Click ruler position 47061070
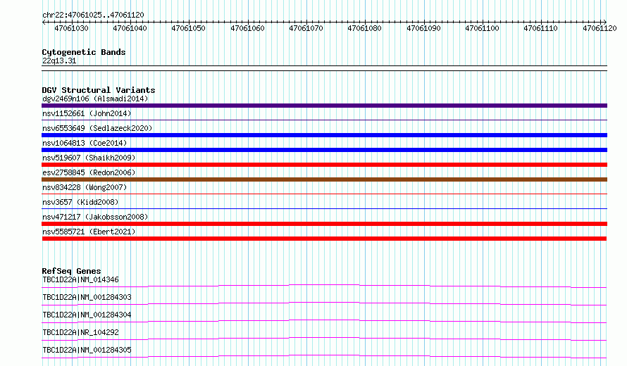This screenshot has width=627, height=366. click(306, 28)
